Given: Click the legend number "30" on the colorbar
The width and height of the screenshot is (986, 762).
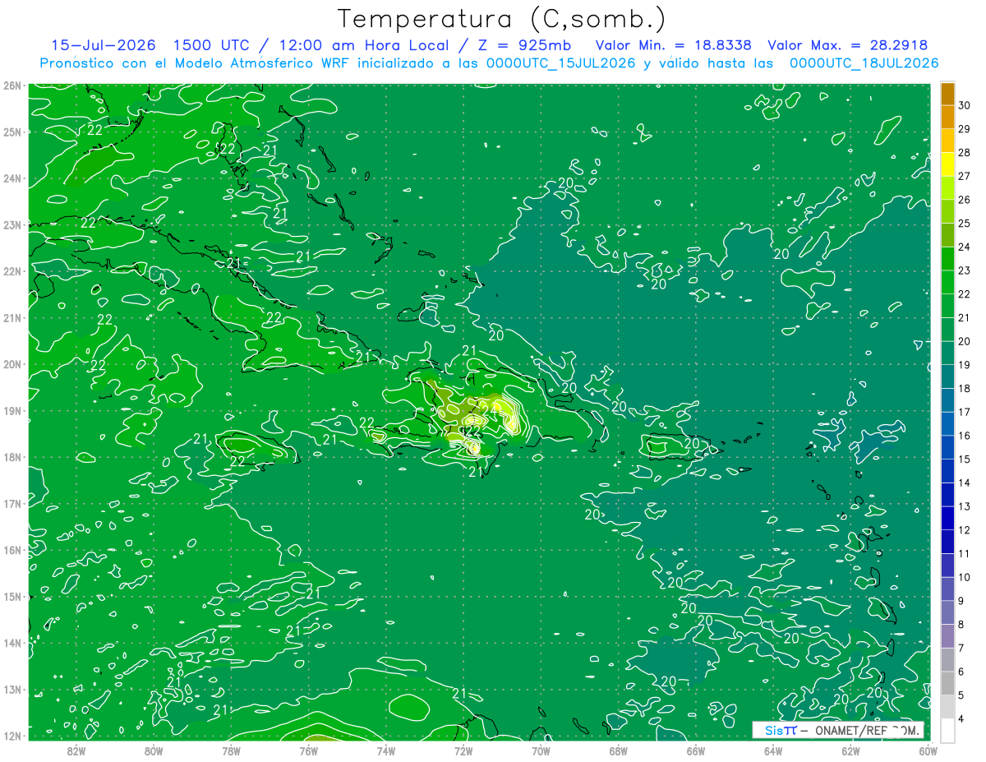Looking at the screenshot, I should point(965,104).
